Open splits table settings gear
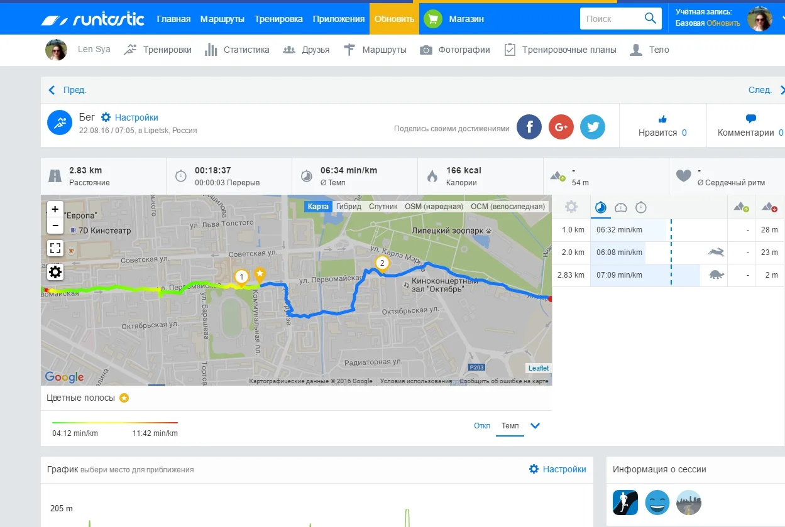Screen dimensions: 785x527 coord(571,207)
